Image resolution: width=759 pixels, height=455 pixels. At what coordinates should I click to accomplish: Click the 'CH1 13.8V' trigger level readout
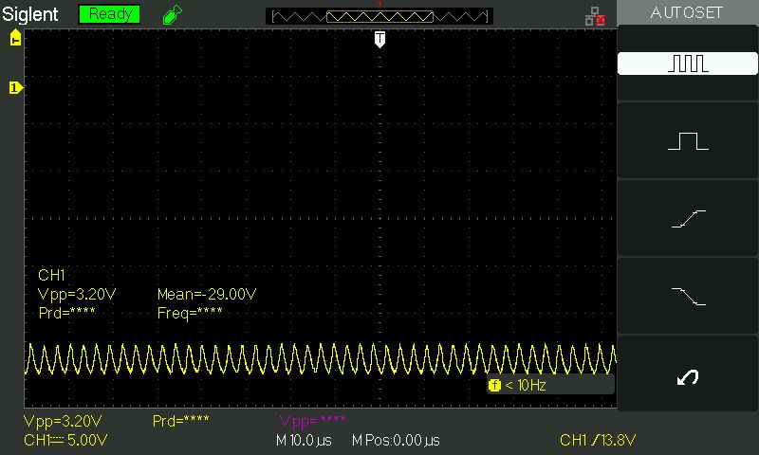pos(598,440)
